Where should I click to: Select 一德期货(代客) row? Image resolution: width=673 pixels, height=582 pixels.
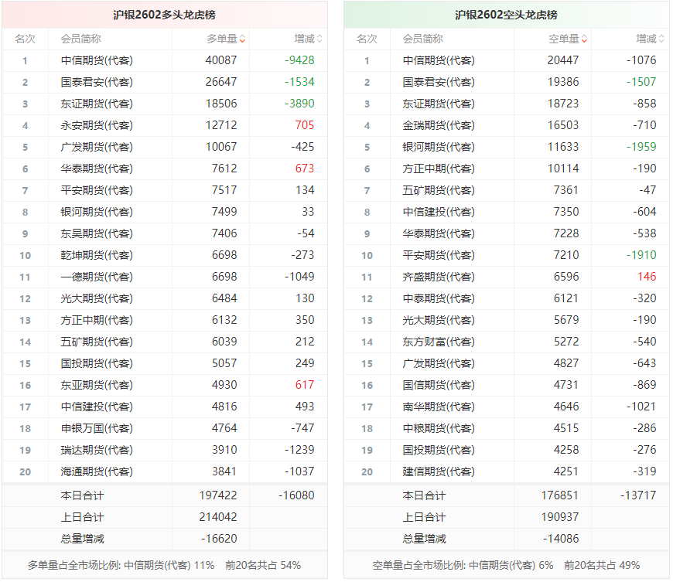pyautogui.click(x=165, y=277)
